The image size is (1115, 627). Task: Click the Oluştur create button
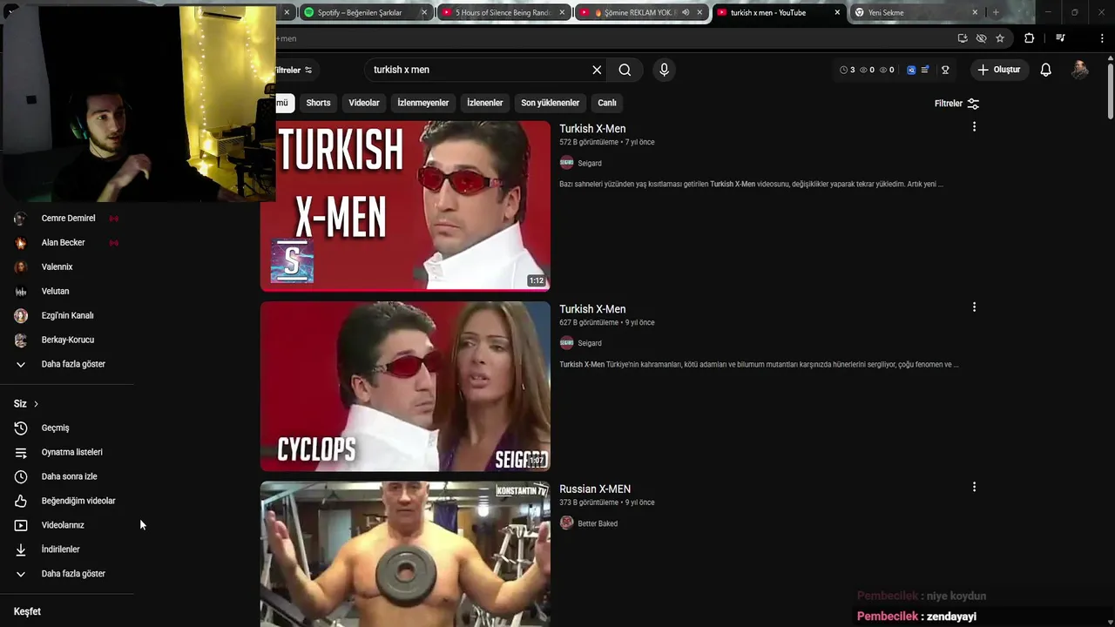998,70
